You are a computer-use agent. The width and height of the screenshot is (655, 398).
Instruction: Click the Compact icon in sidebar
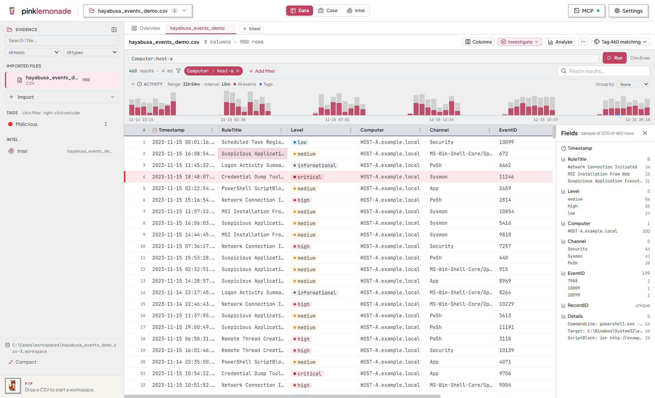click(11, 362)
